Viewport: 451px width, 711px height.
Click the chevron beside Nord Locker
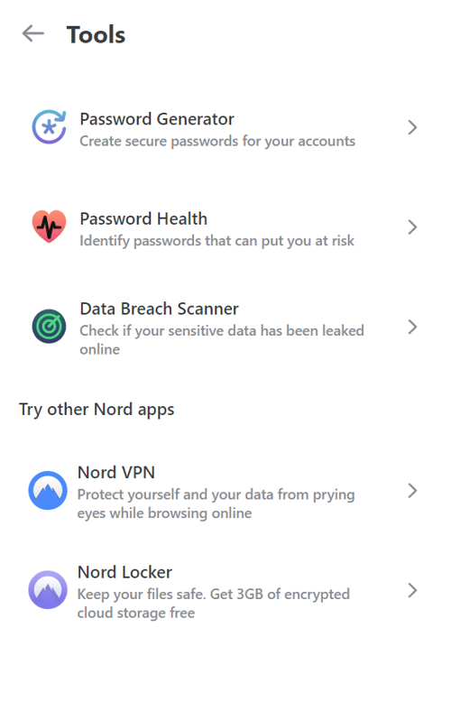coord(412,590)
